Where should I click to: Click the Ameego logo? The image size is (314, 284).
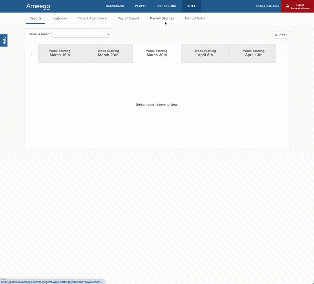38,6
